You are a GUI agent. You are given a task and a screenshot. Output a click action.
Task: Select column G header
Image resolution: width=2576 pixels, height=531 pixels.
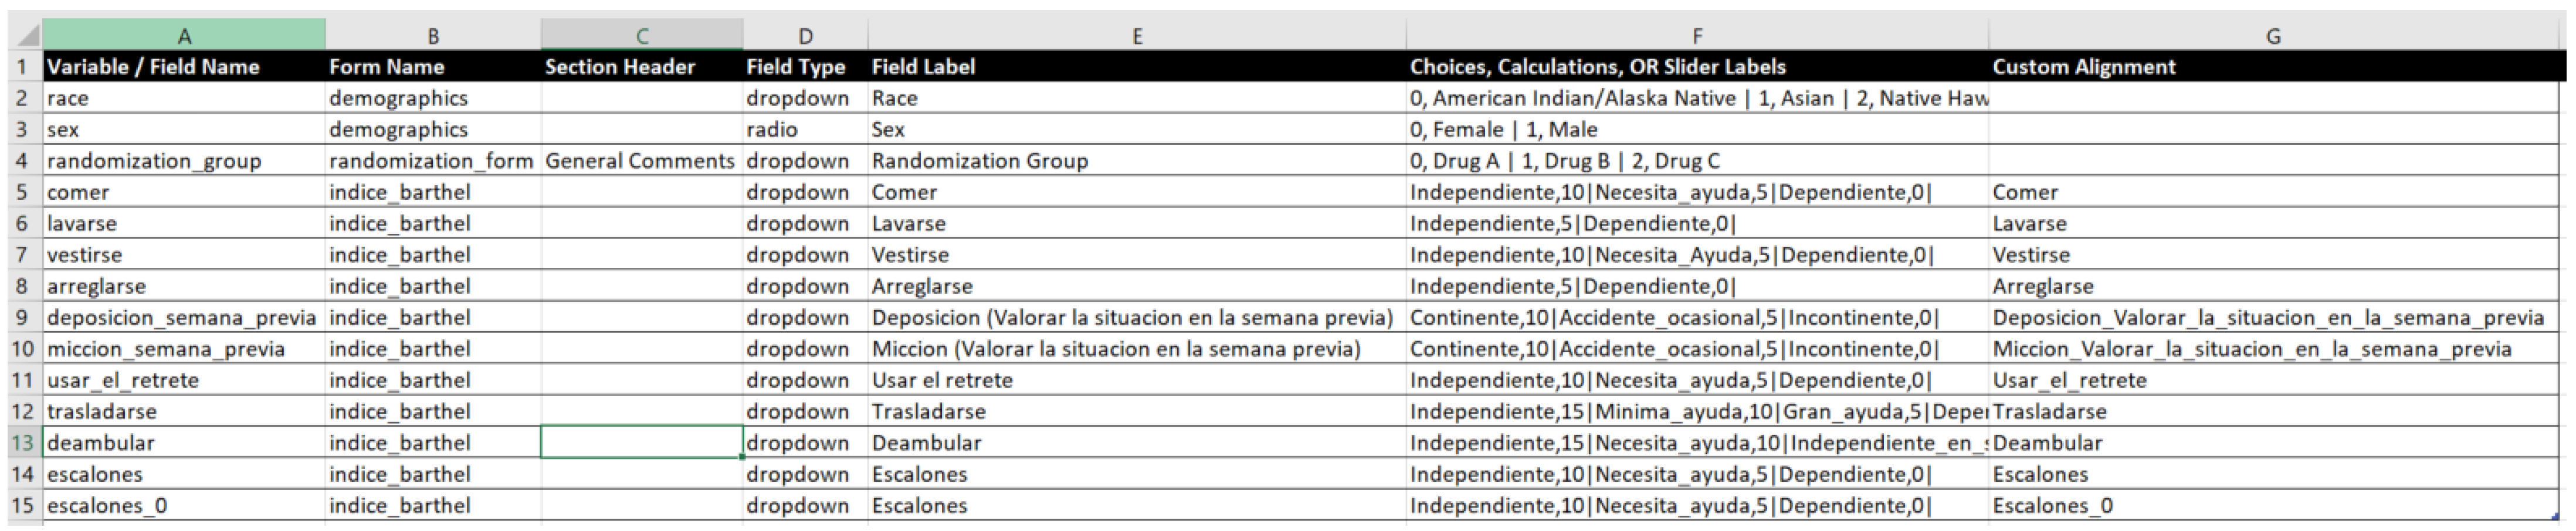[2272, 36]
